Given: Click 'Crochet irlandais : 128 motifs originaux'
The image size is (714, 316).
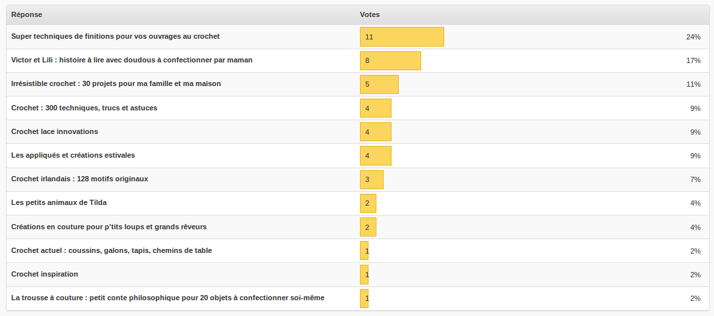Looking at the screenshot, I should pos(80,178).
